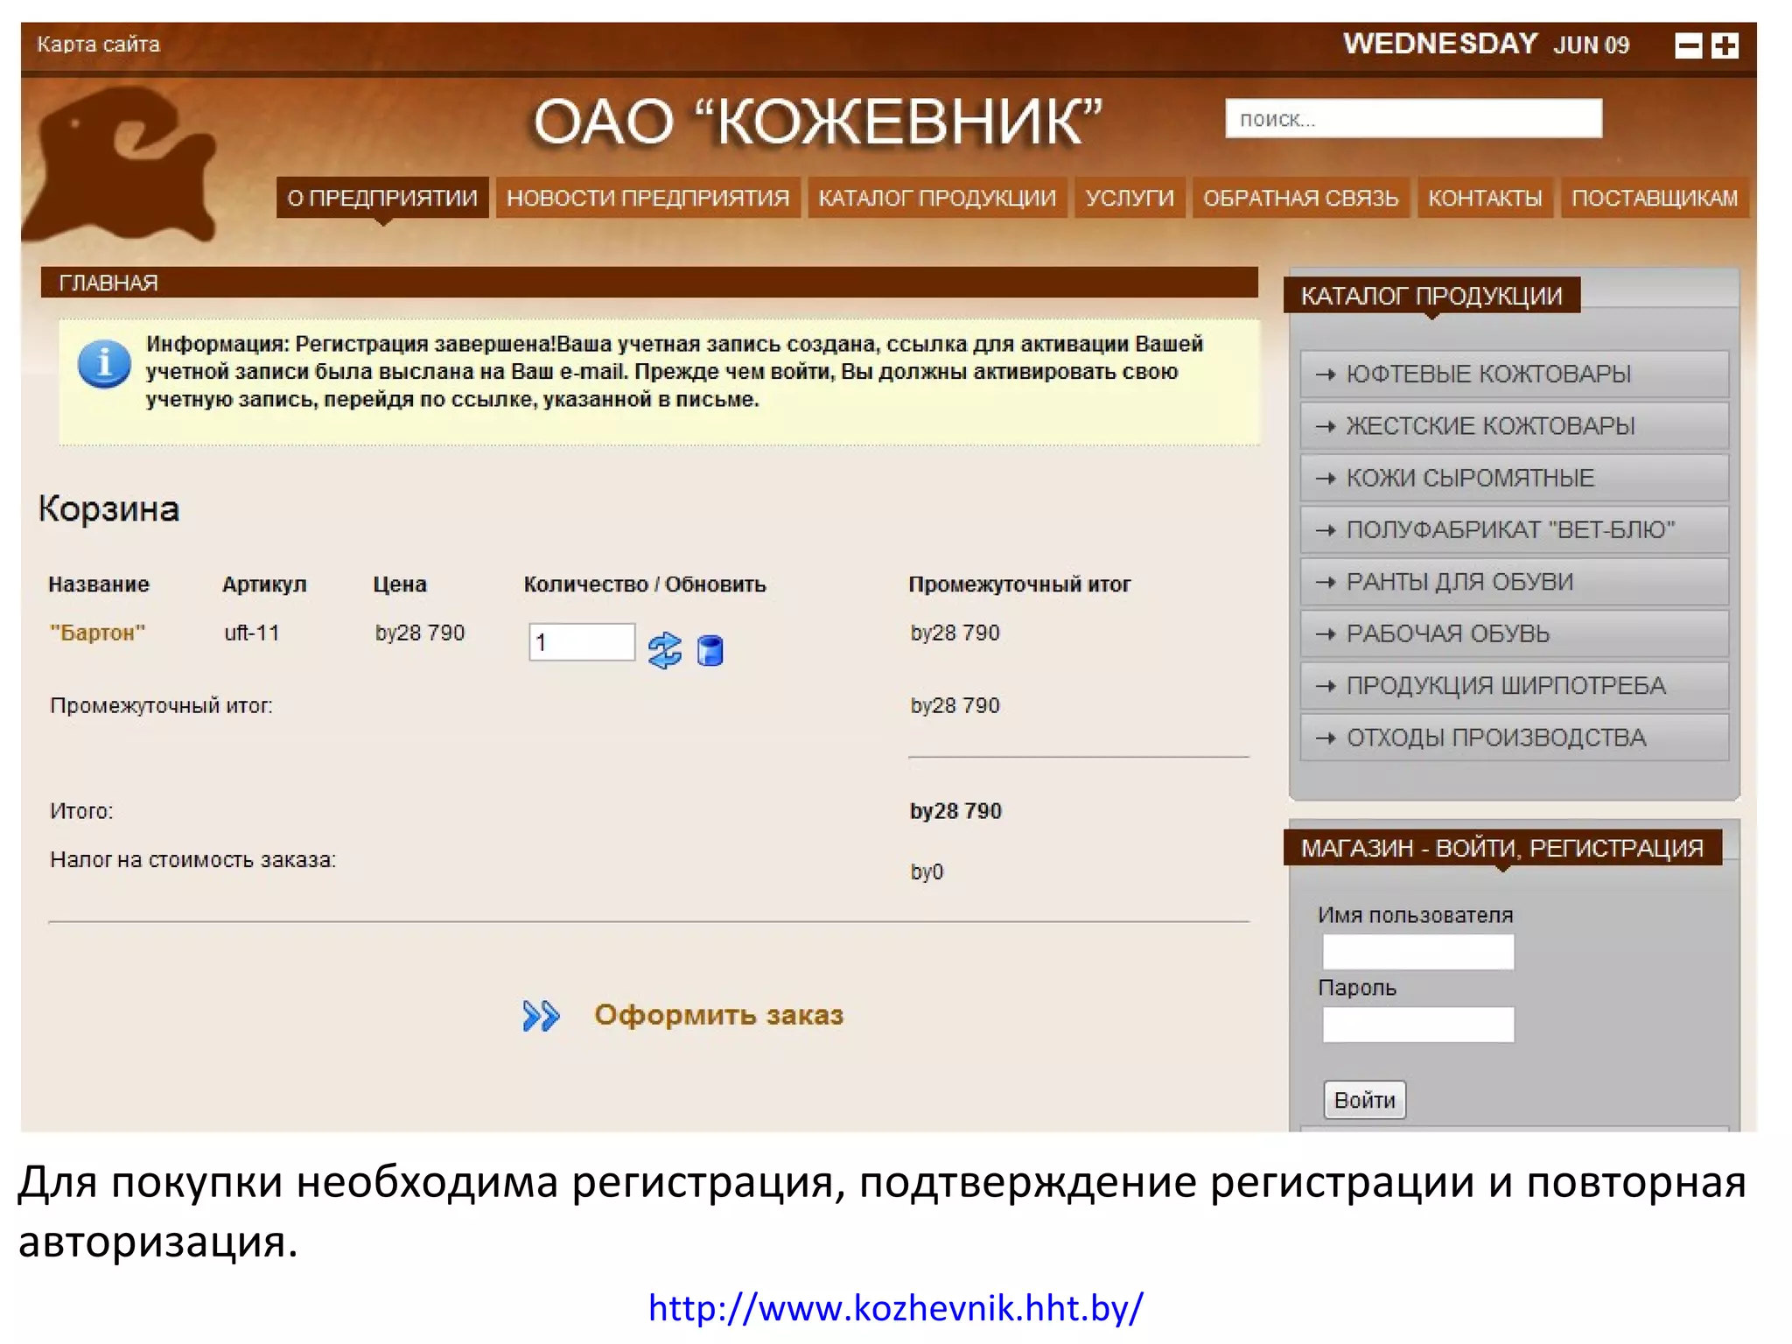This screenshot has width=1792, height=1344.
Task: Click the ОАО "КОЖЕВНИК" site title
Action: point(818,122)
